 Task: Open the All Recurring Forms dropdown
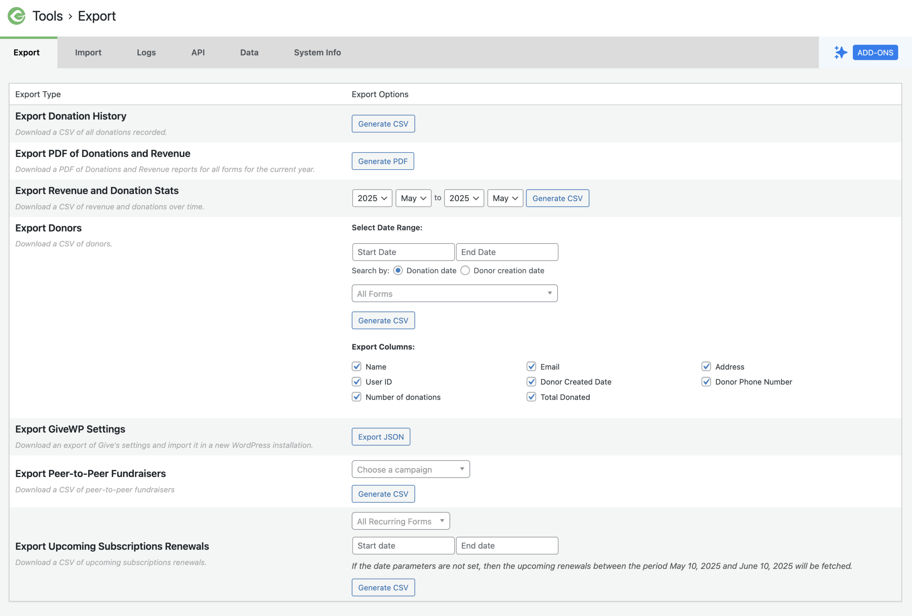click(x=400, y=521)
